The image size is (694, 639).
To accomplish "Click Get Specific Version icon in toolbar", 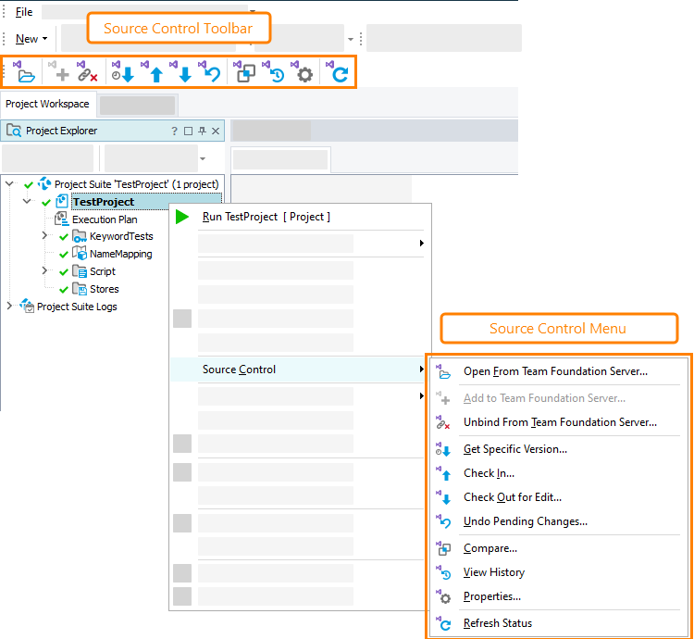I will click(123, 73).
